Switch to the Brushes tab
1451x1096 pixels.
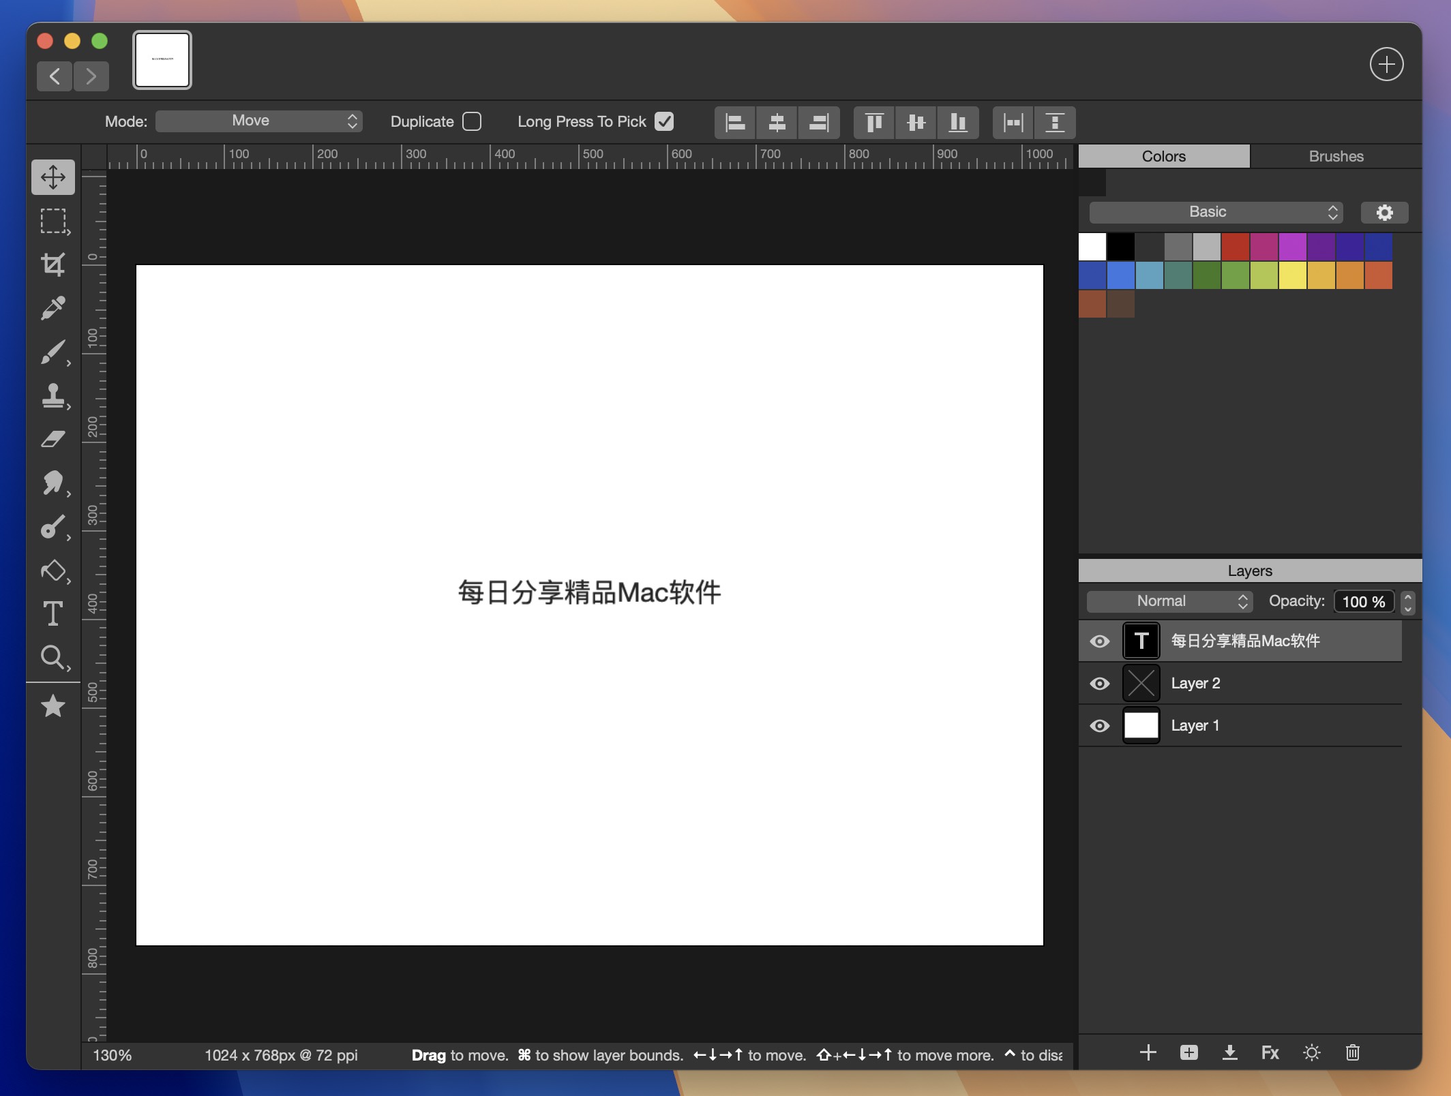[x=1334, y=154]
